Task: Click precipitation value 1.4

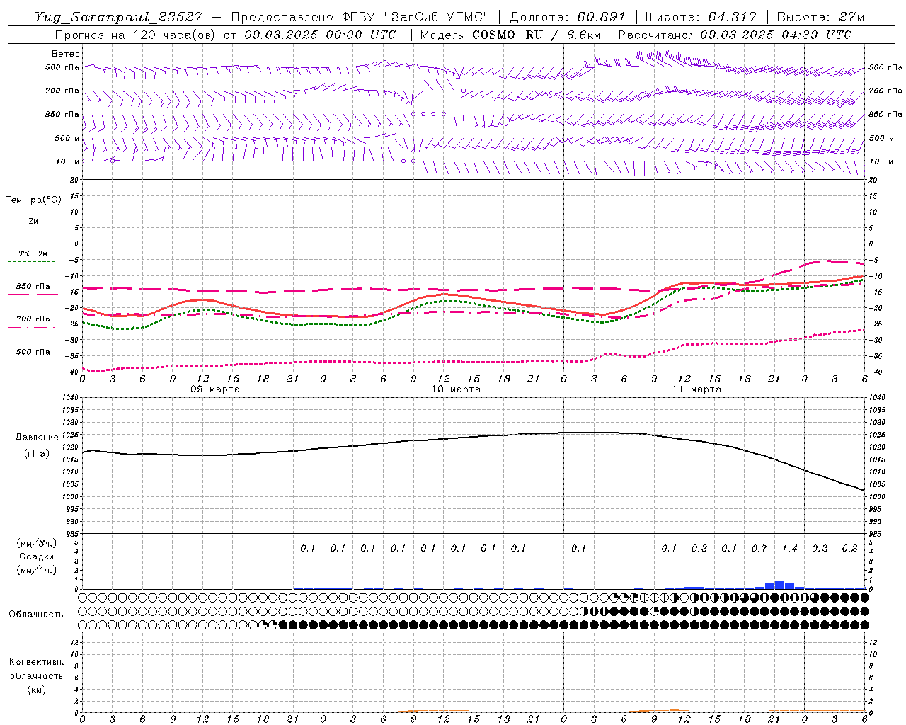Action: click(x=789, y=548)
